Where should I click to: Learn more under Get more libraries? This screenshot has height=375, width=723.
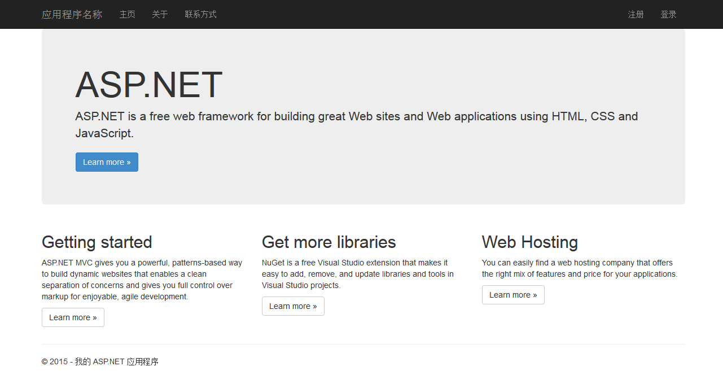pyautogui.click(x=293, y=306)
